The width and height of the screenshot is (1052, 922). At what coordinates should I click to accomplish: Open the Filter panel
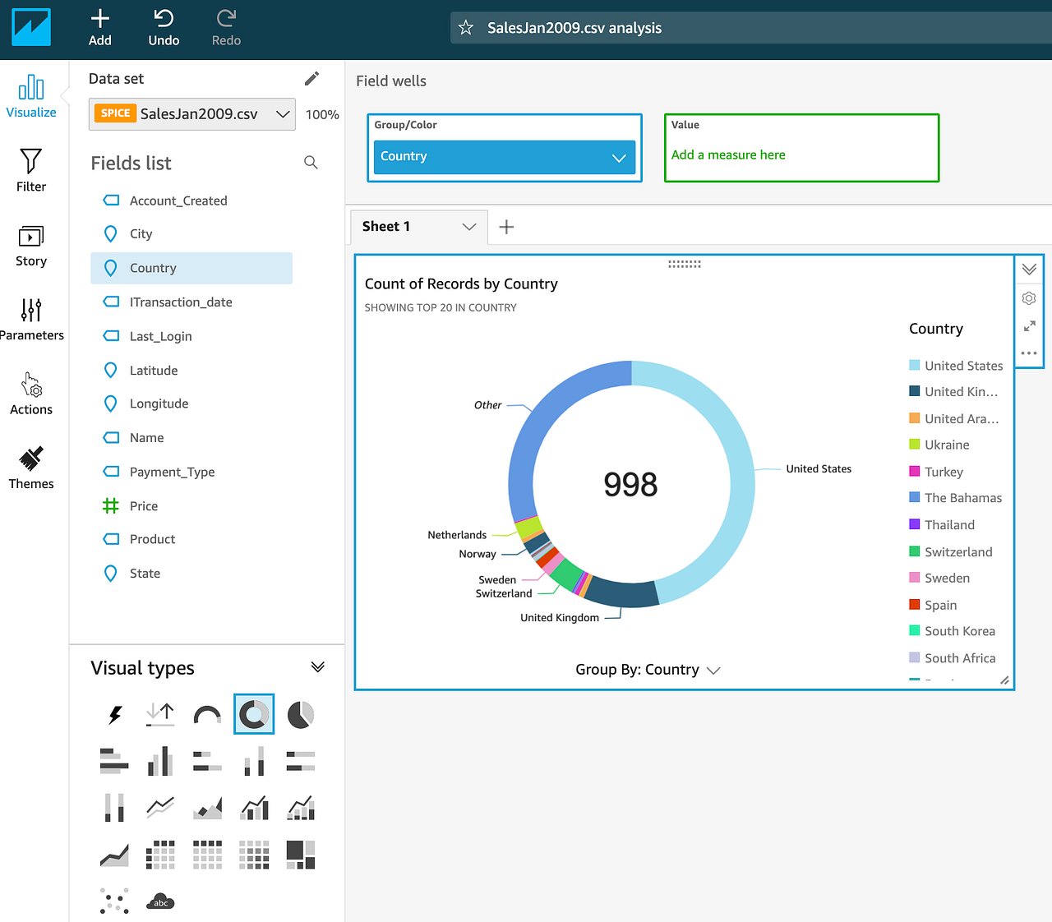[x=31, y=170]
